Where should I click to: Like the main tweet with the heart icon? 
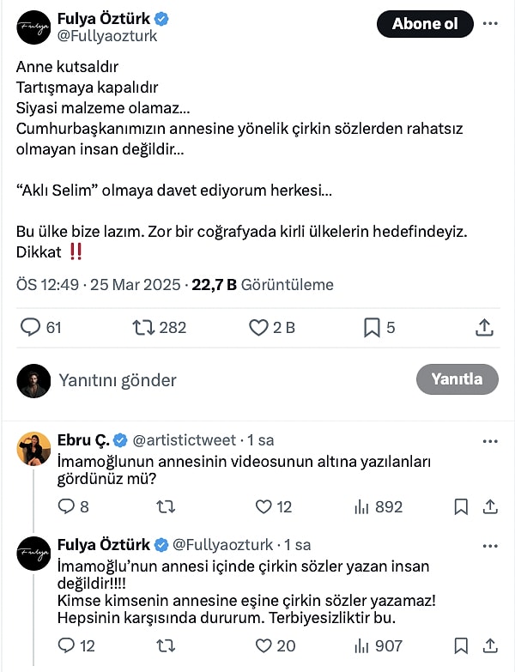[258, 327]
